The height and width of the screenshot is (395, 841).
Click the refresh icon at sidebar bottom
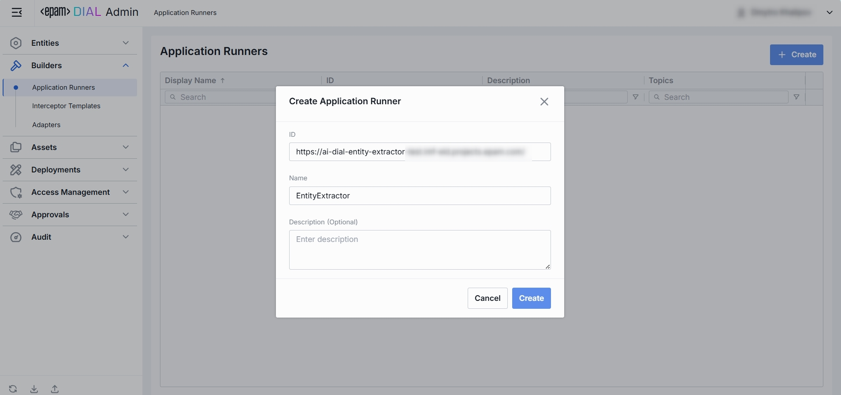(x=13, y=389)
